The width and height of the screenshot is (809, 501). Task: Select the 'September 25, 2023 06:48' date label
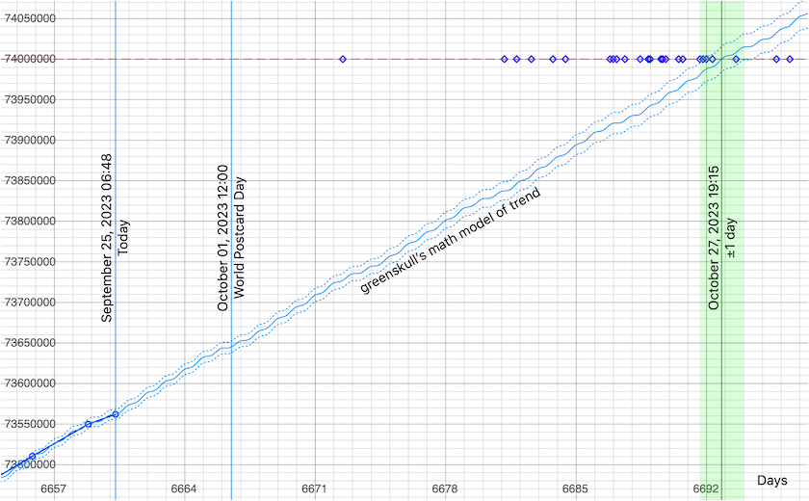pyautogui.click(x=107, y=237)
